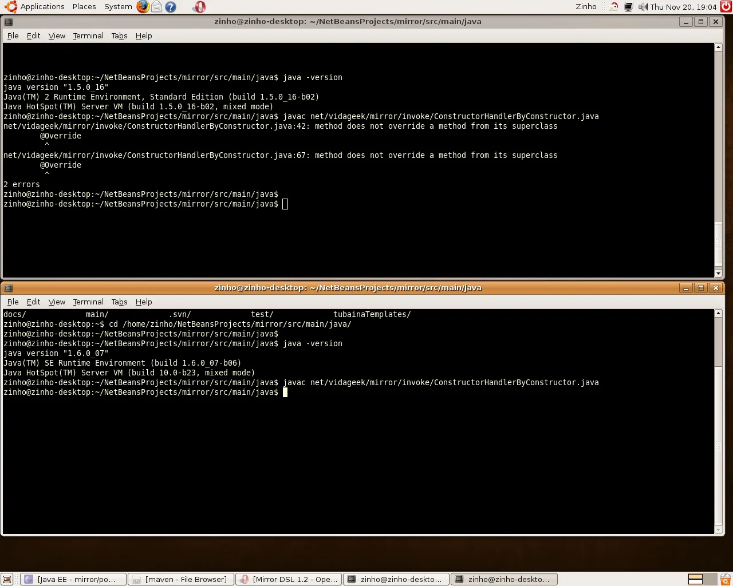Click the network monitor tray icon

[628, 7]
